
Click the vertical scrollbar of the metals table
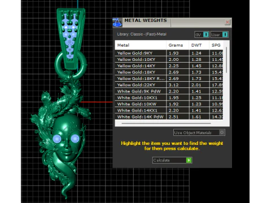226,60
